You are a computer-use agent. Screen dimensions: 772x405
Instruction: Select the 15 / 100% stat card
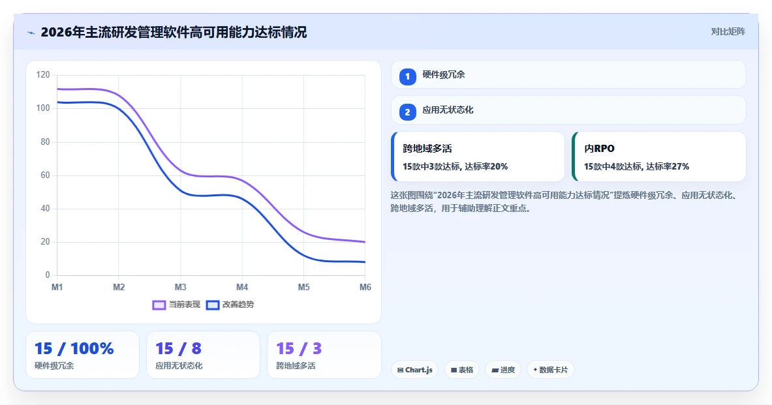tap(82, 355)
